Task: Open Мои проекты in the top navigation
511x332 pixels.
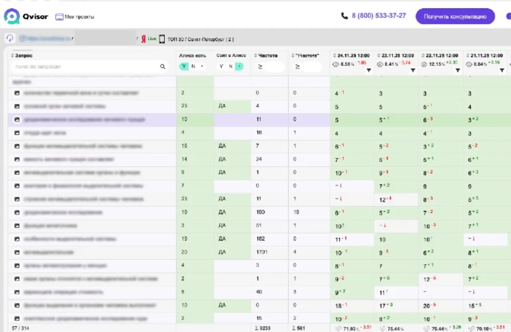Action: coord(75,17)
